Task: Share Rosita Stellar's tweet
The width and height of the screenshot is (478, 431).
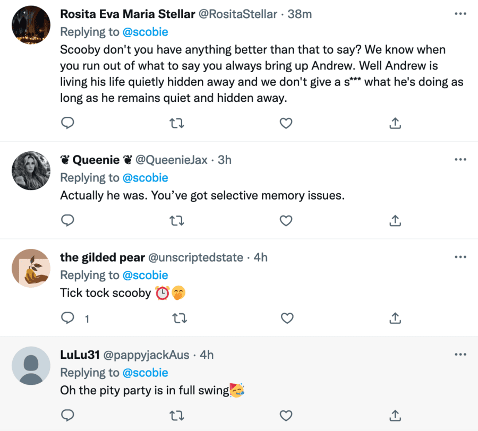Action: (x=395, y=123)
